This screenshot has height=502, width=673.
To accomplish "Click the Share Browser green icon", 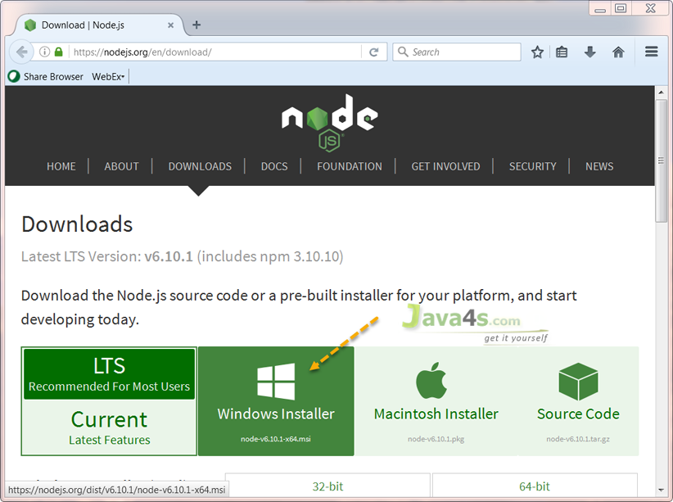I will pyautogui.click(x=14, y=76).
